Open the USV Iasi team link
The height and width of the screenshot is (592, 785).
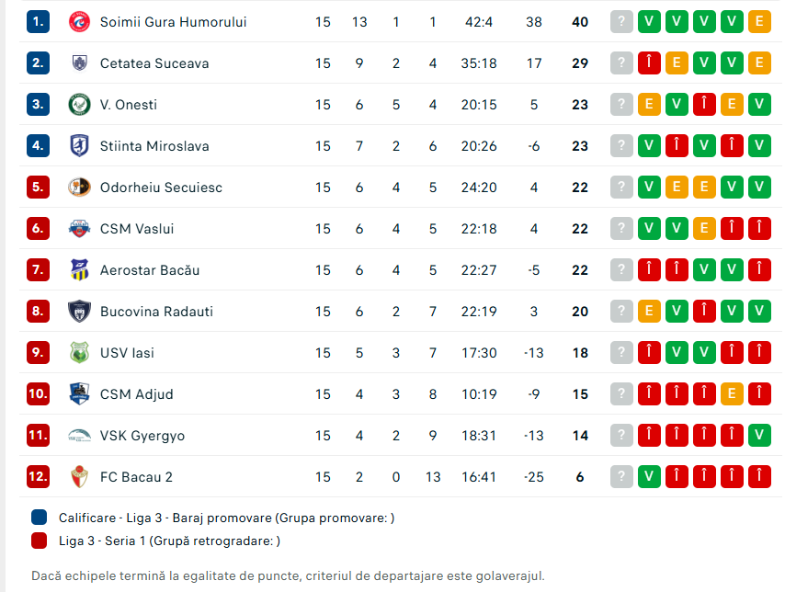(127, 353)
